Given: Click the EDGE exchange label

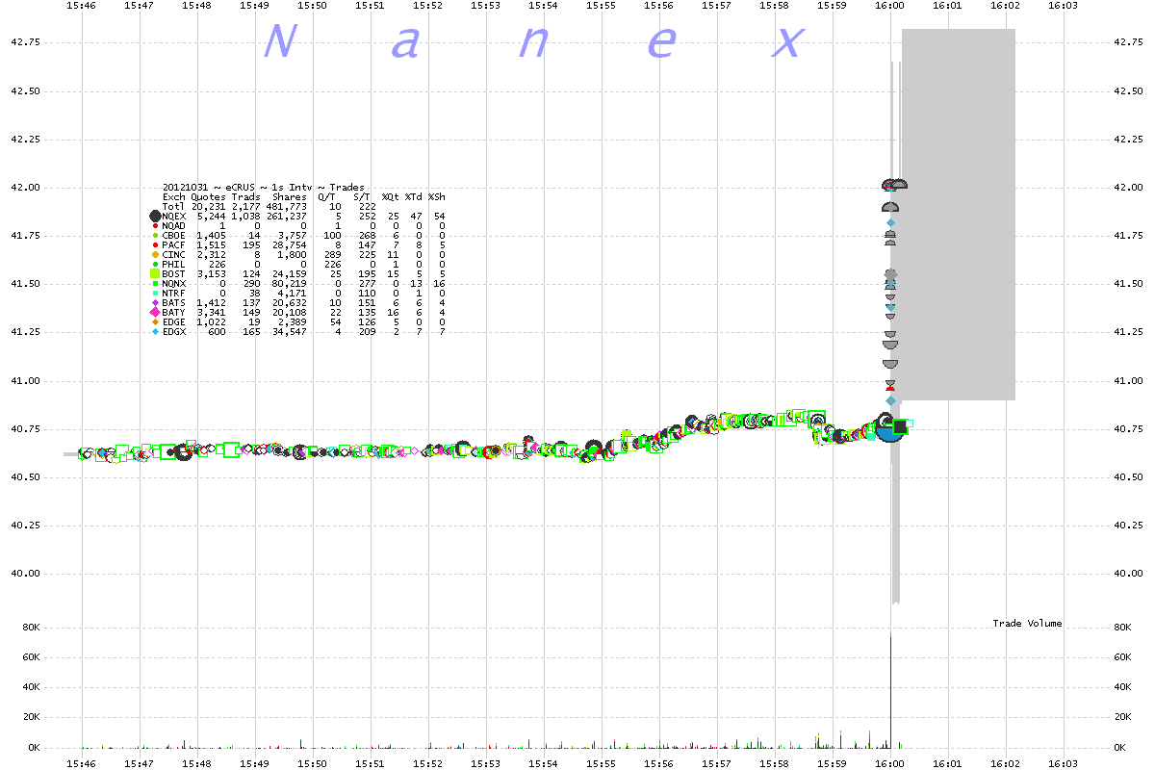Looking at the screenshot, I should point(174,321).
